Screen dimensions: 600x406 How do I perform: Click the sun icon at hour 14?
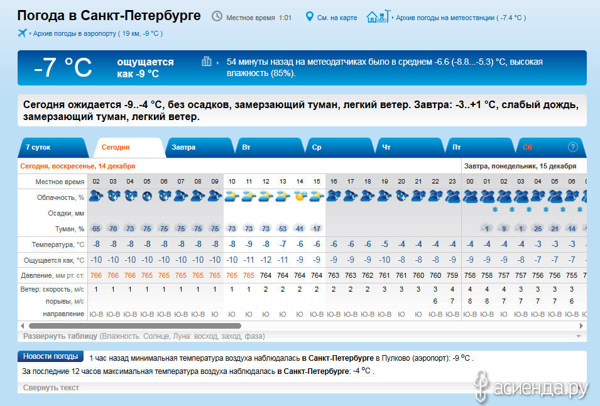click(x=300, y=196)
